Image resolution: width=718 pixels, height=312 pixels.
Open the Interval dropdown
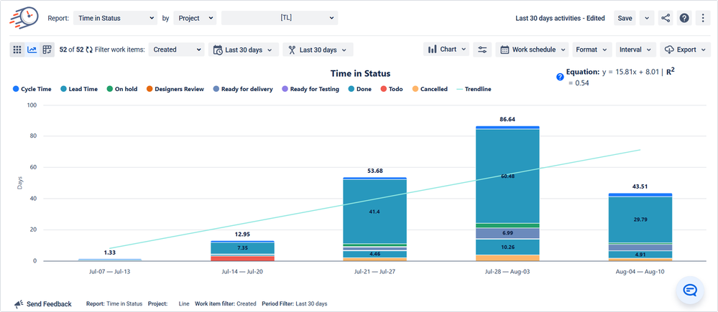point(636,49)
